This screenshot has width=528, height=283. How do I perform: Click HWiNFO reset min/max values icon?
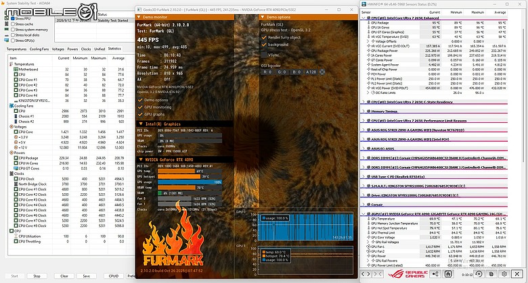[x=479, y=274]
